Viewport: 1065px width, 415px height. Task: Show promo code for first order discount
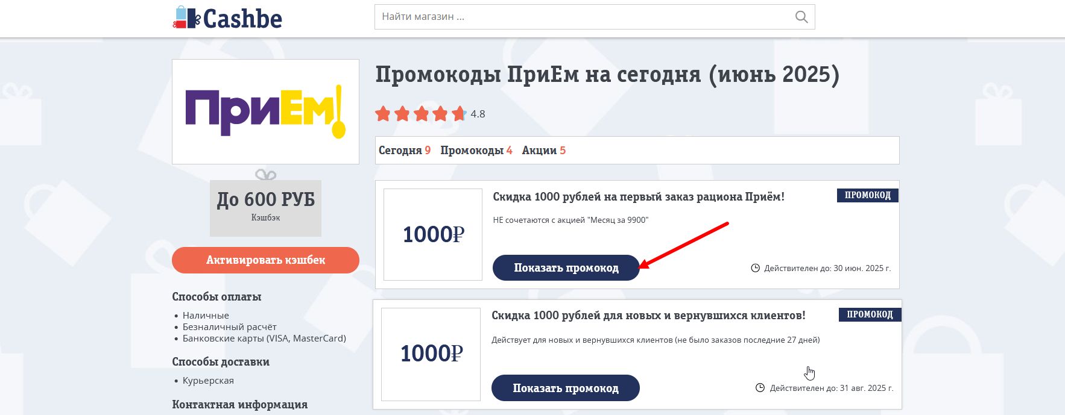point(566,268)
